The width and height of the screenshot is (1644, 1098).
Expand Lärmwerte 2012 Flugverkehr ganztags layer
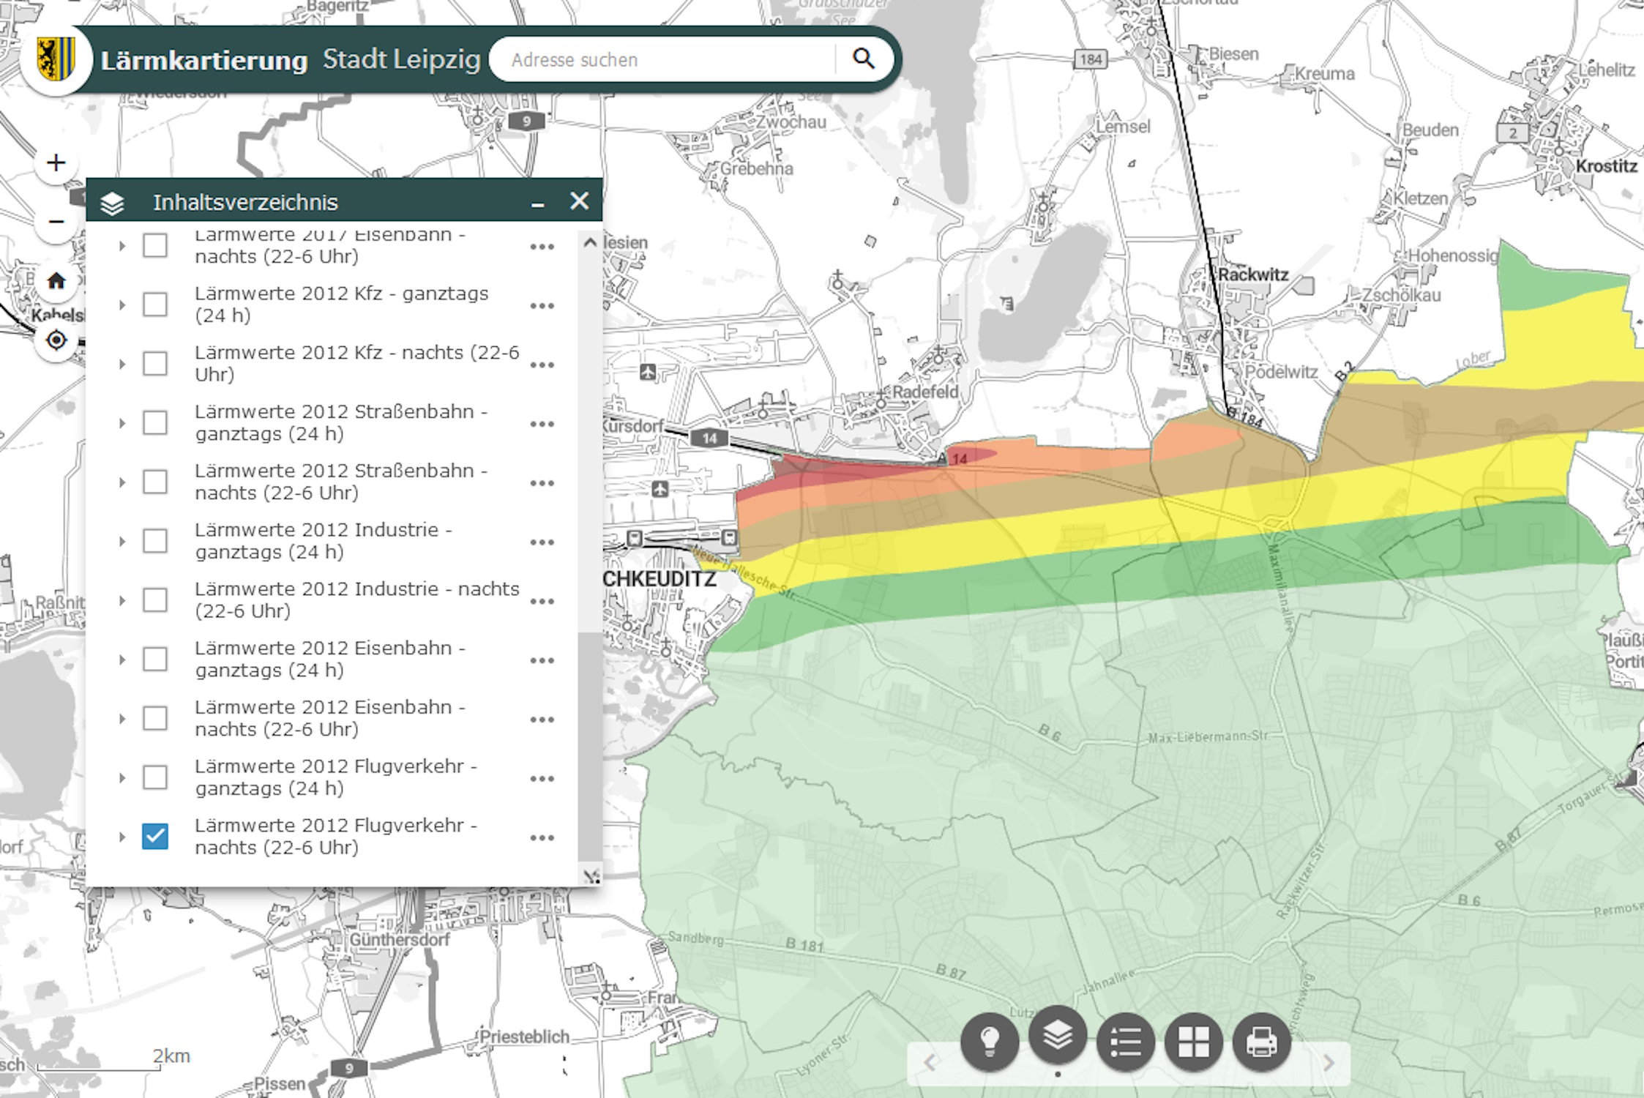122,777
